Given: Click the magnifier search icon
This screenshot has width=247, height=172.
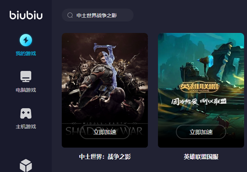Looking at the screenshot, I should [70, 15].
